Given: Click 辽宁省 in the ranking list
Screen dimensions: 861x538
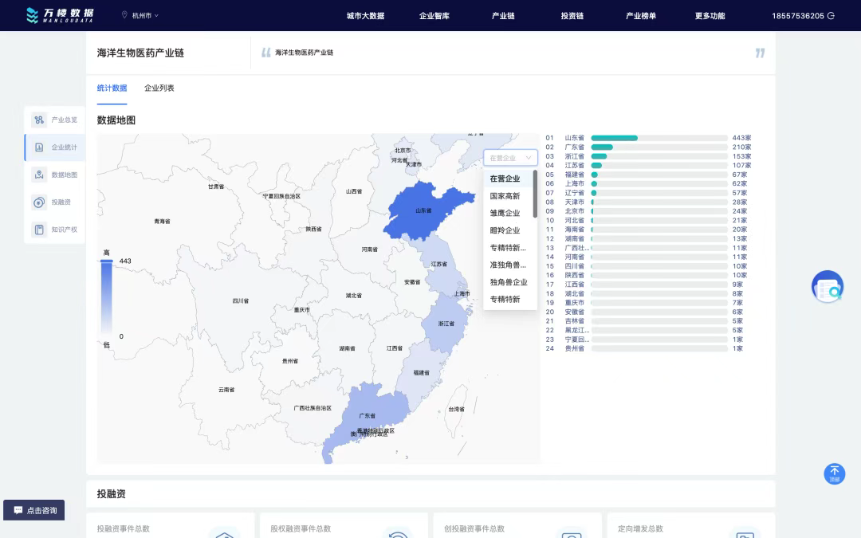Looking at the screenshot, I should point(574,193).
